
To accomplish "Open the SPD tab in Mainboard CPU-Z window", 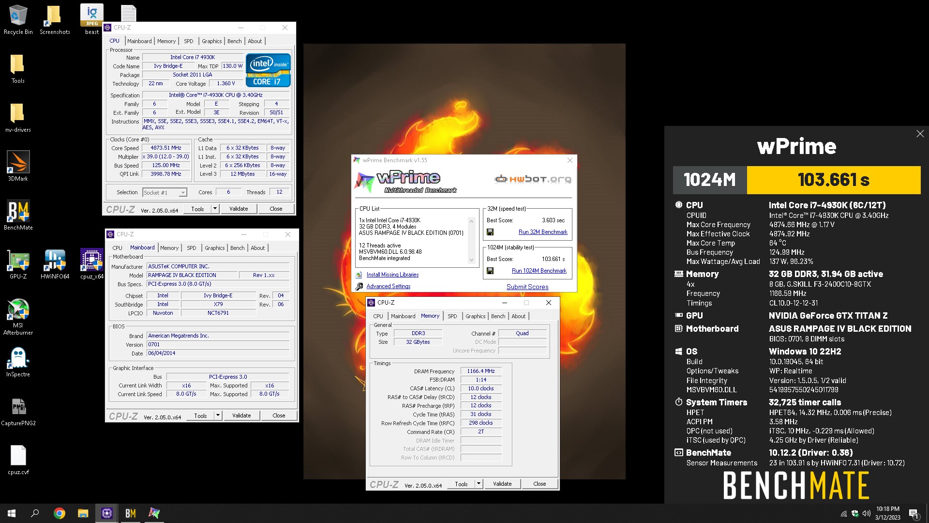I will click(x=192, y=248).
